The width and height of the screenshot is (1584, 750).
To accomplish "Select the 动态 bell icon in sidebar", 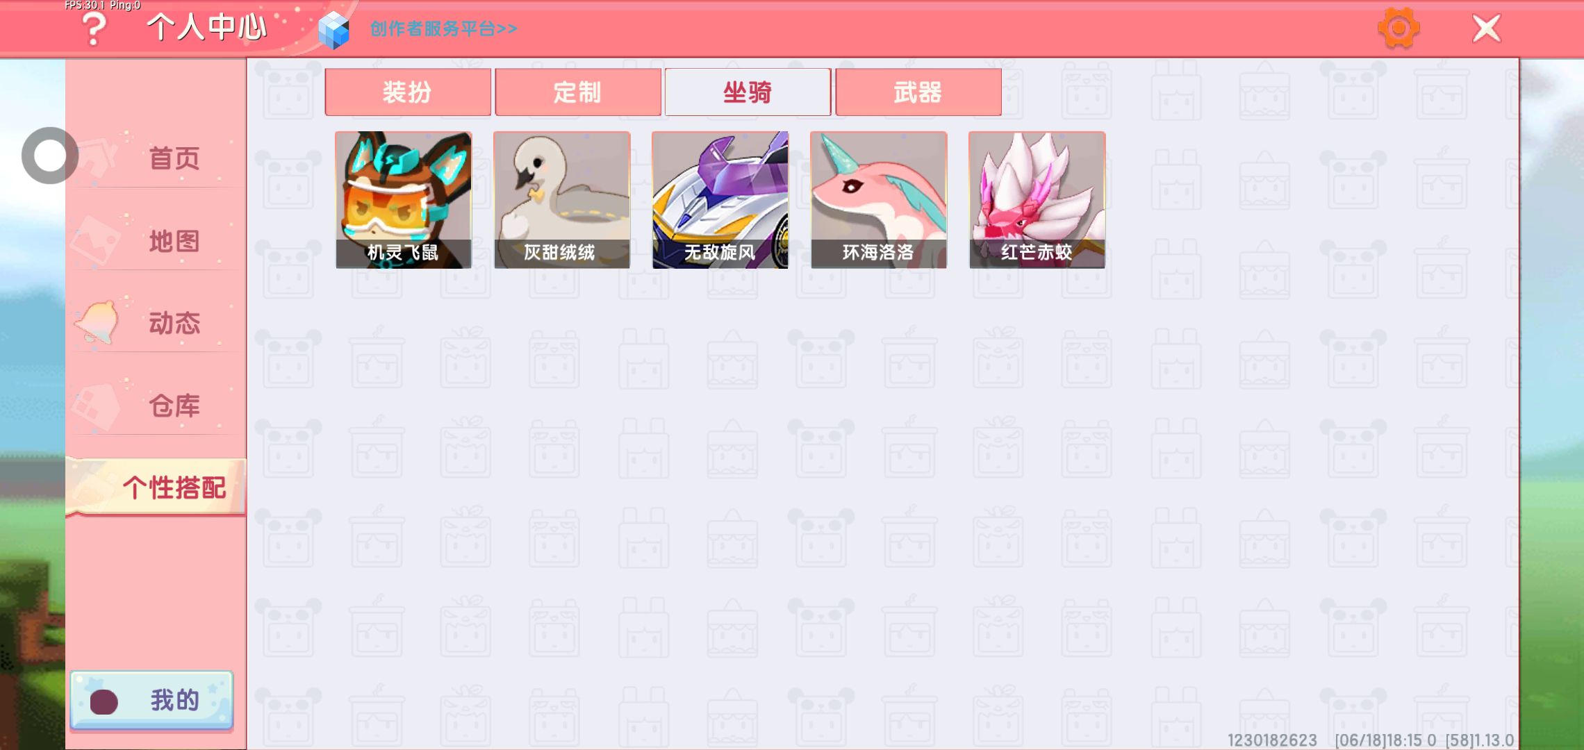I will (97, 322).
